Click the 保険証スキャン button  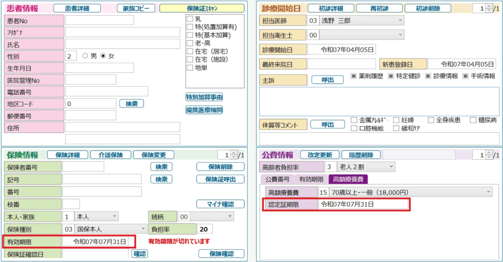tap(202, 8)
